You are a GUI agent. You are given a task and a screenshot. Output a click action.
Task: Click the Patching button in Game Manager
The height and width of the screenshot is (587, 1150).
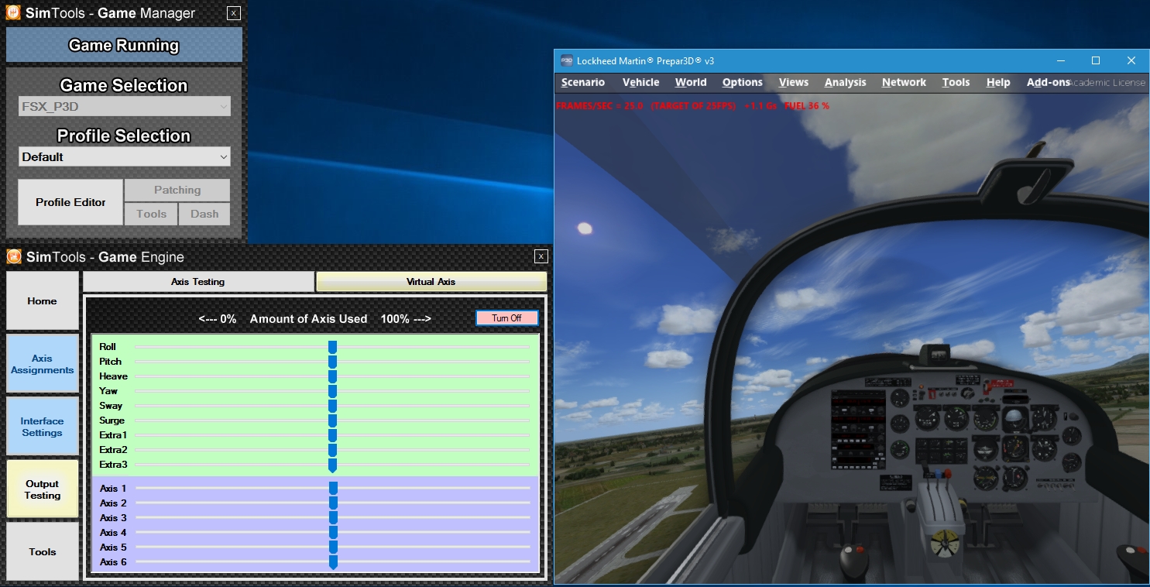click(x=177, y=190)
